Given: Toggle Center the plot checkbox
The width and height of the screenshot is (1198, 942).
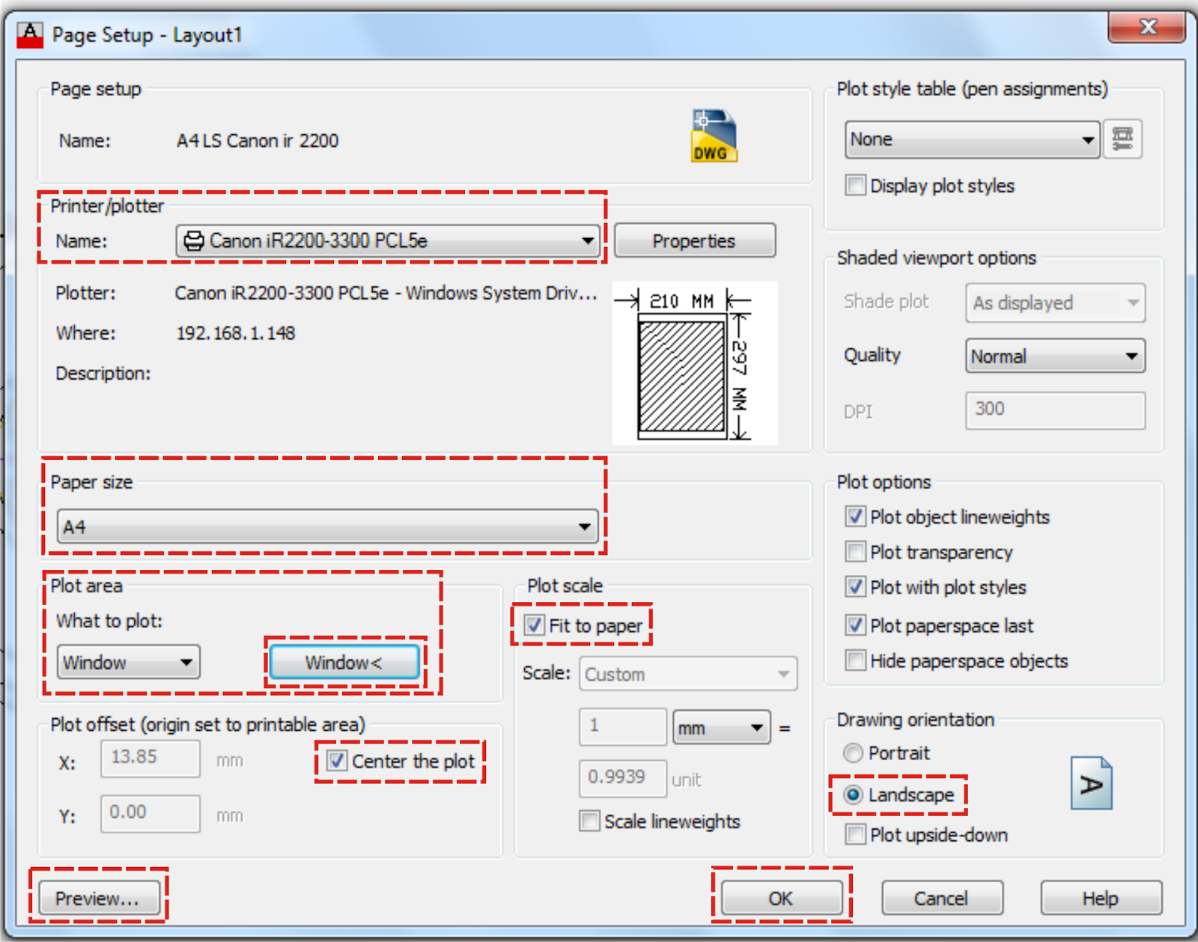Looking at the screenshot, I should coord(337,761).
